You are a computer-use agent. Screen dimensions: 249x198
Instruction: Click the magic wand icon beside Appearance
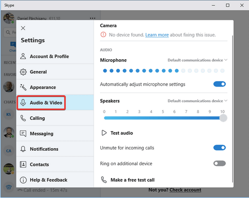(23, 87)
